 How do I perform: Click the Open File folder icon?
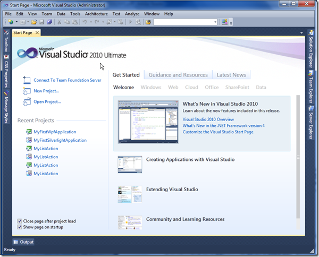(x=34, y=22)
